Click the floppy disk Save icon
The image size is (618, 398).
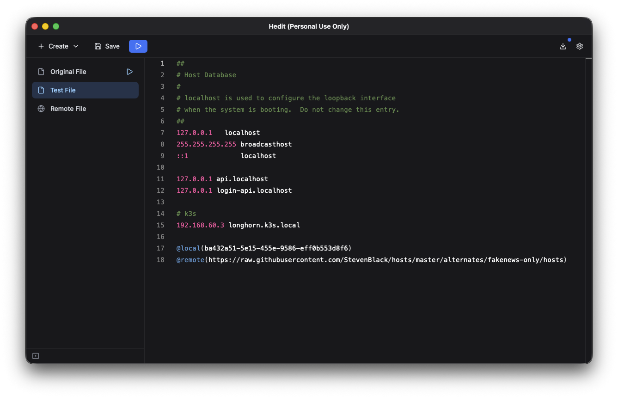coord(98,46)
